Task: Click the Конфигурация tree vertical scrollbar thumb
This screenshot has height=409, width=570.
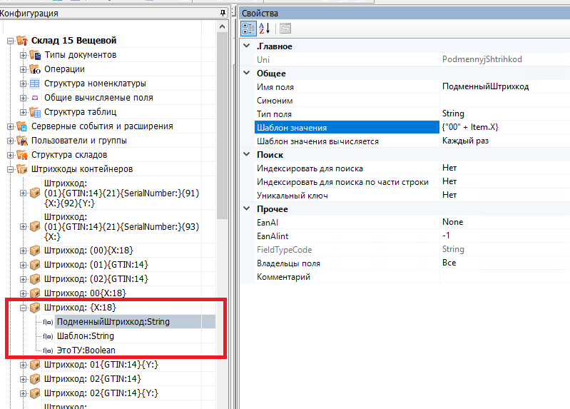Action: click(222, 126)
